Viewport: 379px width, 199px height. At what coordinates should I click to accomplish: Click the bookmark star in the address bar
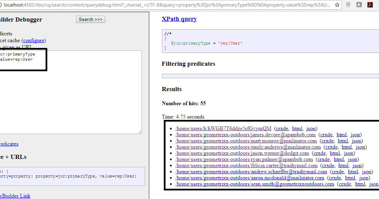337,5
